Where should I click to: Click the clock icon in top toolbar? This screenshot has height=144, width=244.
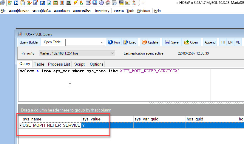[x=101, y=3]
